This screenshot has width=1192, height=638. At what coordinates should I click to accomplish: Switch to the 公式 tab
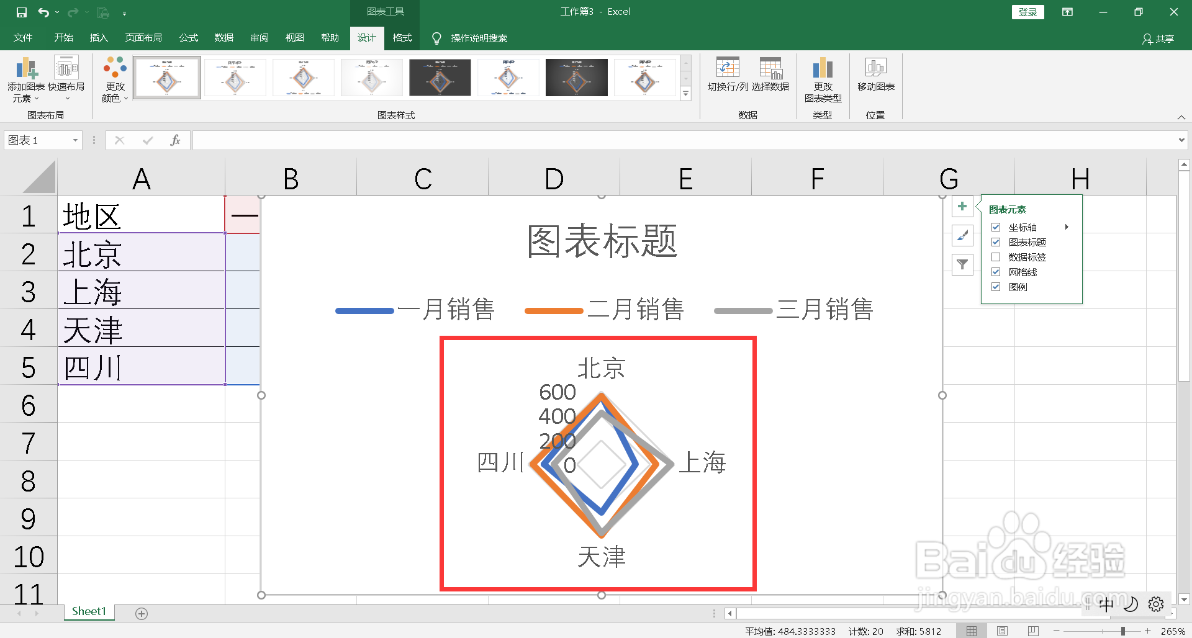(188, 38)
